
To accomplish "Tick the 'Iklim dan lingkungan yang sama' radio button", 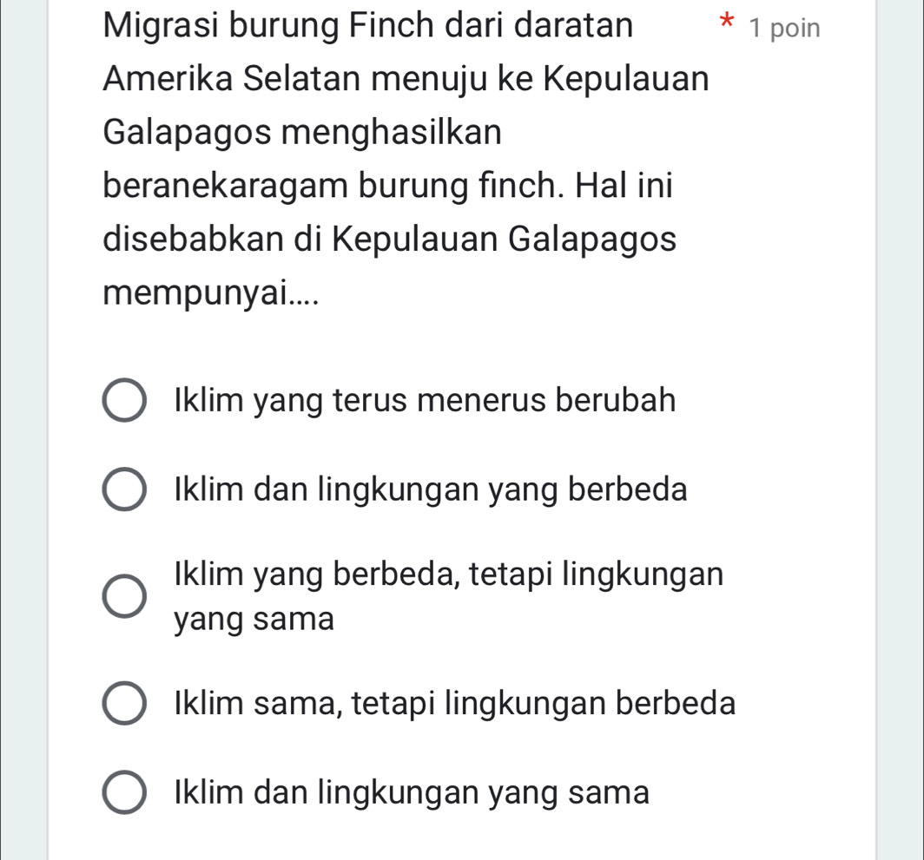I will 124,792.
